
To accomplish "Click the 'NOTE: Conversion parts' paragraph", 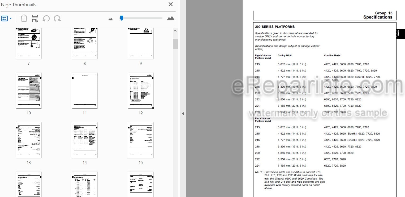I will [x=290, y=180].
